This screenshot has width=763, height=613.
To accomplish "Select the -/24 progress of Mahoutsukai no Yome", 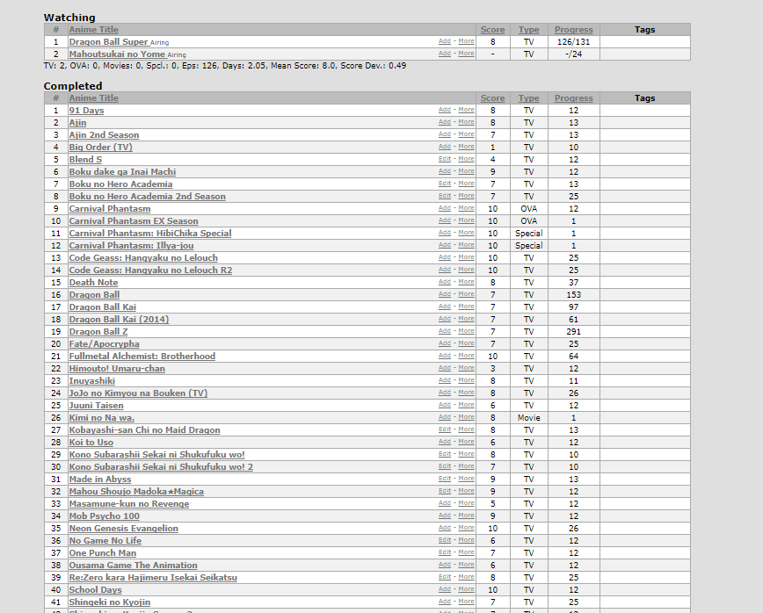I will tap(574, 54).
